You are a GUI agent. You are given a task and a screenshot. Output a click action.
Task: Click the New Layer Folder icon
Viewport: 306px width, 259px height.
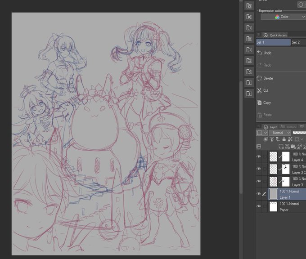coord(293,146)
